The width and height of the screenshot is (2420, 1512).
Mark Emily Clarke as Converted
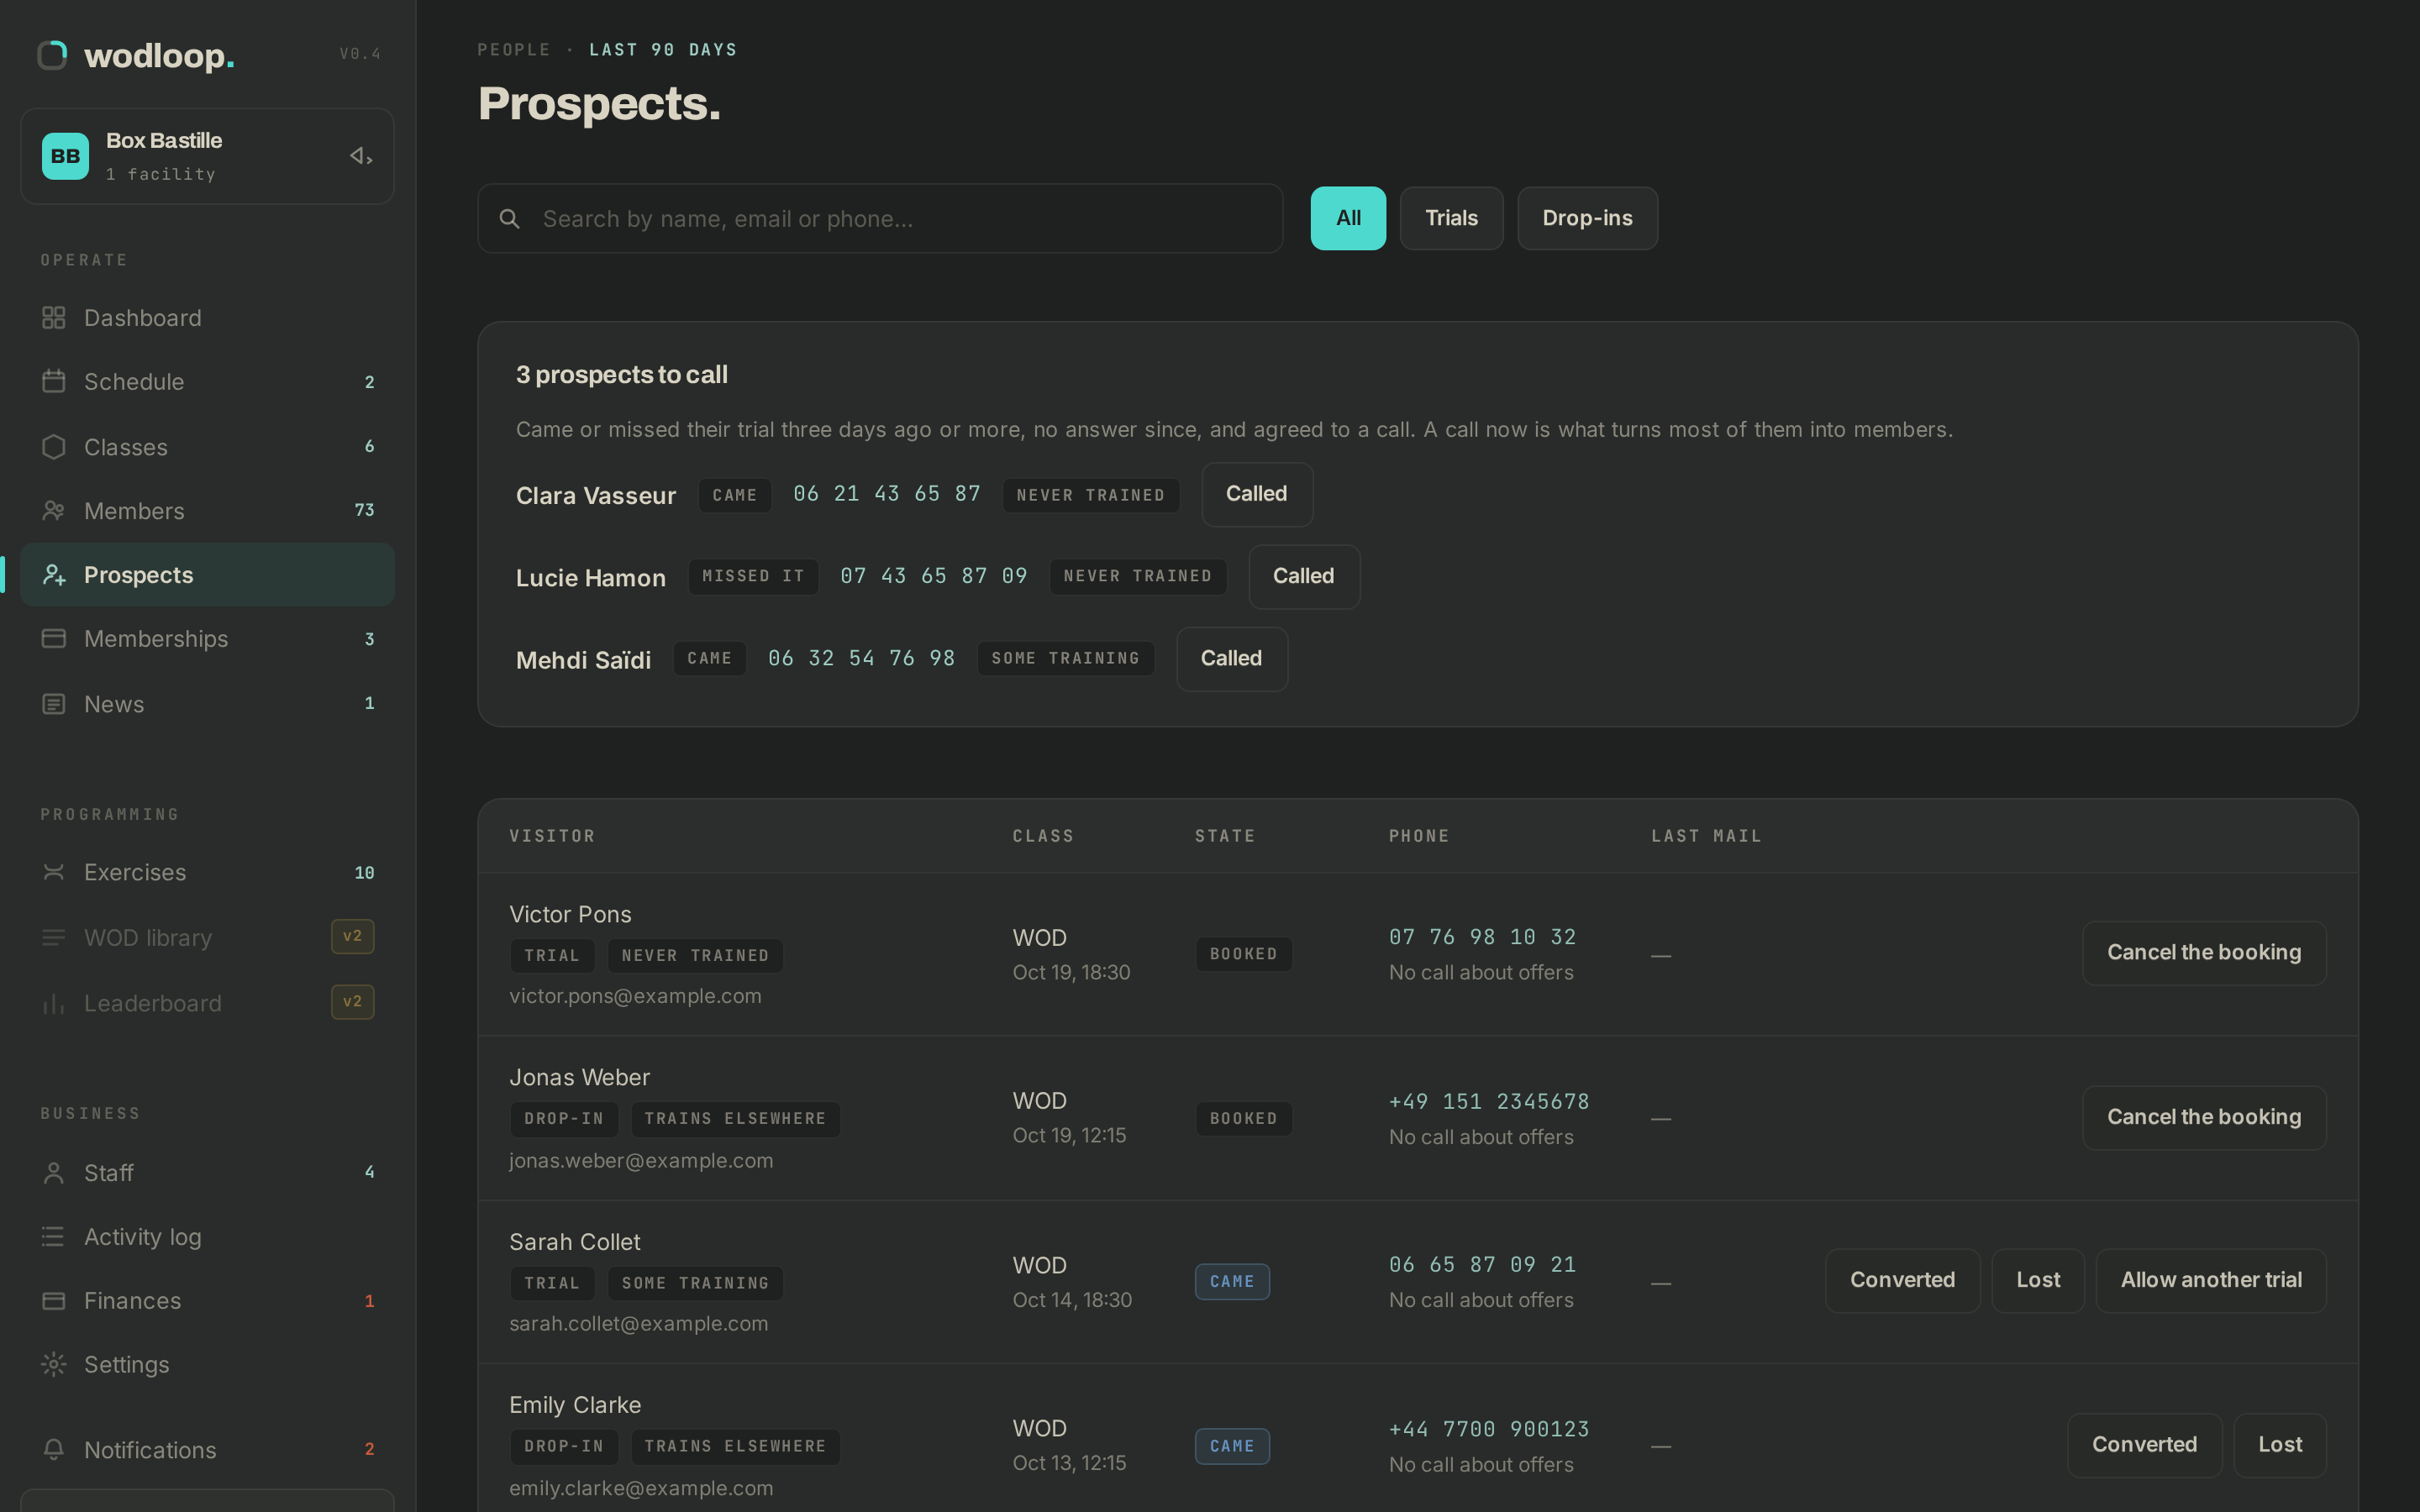[x=2144, y=1445]
